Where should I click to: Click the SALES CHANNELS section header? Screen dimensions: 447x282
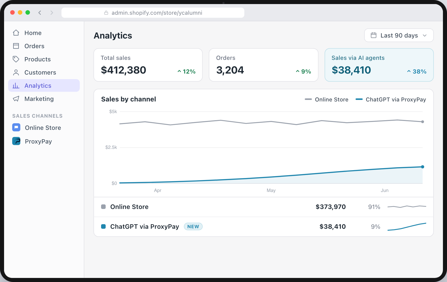coord(37,116)
